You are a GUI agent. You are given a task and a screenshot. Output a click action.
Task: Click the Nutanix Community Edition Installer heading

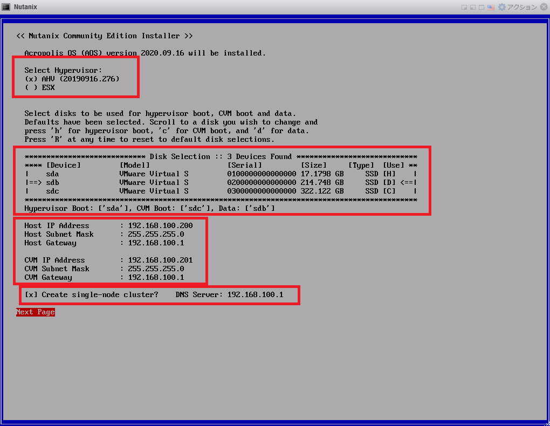point(104,36)
